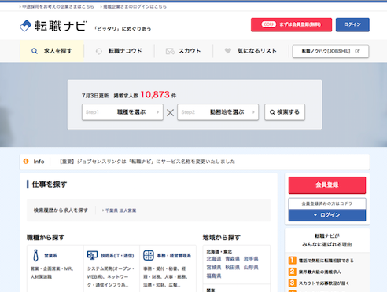Open 掲載企業さまのログインはこちら link
Viewport: 387px width, 292px height.
(x=134, y=7)
